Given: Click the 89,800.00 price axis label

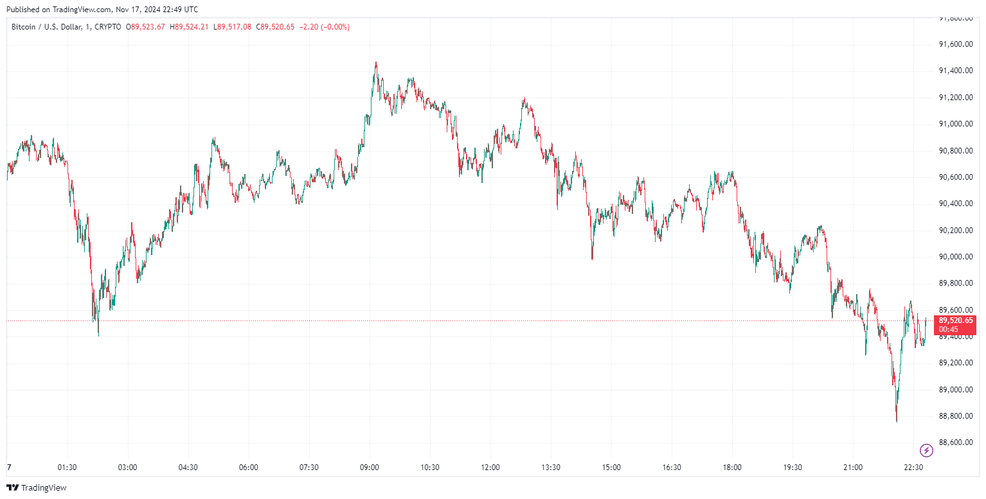Looking at the screenshot, I should 956,283.
